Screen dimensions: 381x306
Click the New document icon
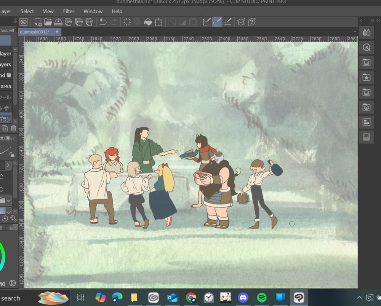[x=38, y=22]
